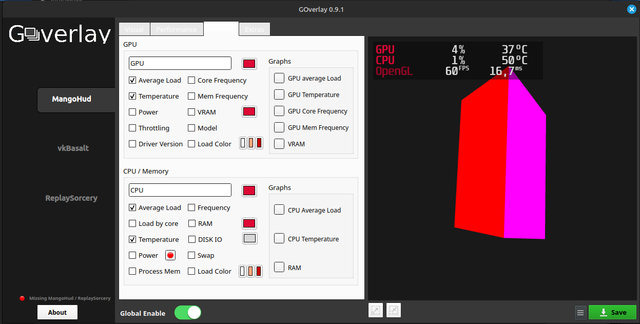The width and height of the screenshot is (640, 324).
Task: Check Load by core option
Action: point(132,223)
